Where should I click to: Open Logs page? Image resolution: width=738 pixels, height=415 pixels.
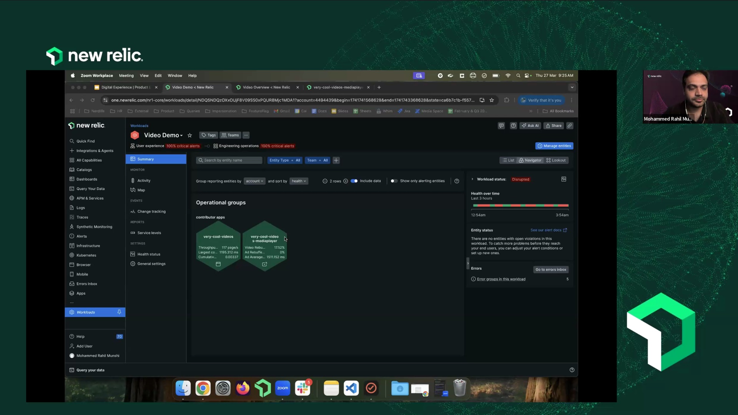pos(80,208)
